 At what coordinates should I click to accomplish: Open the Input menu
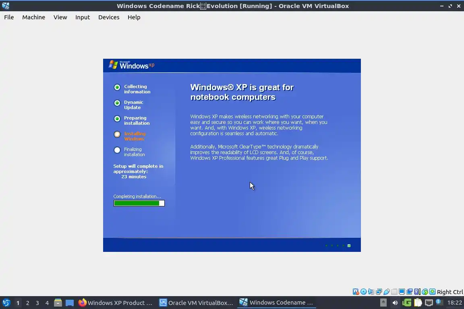(x=83, y=17)
